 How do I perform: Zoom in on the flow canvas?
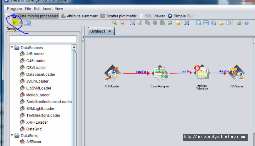pyautogui.click(x=114, y=23)
